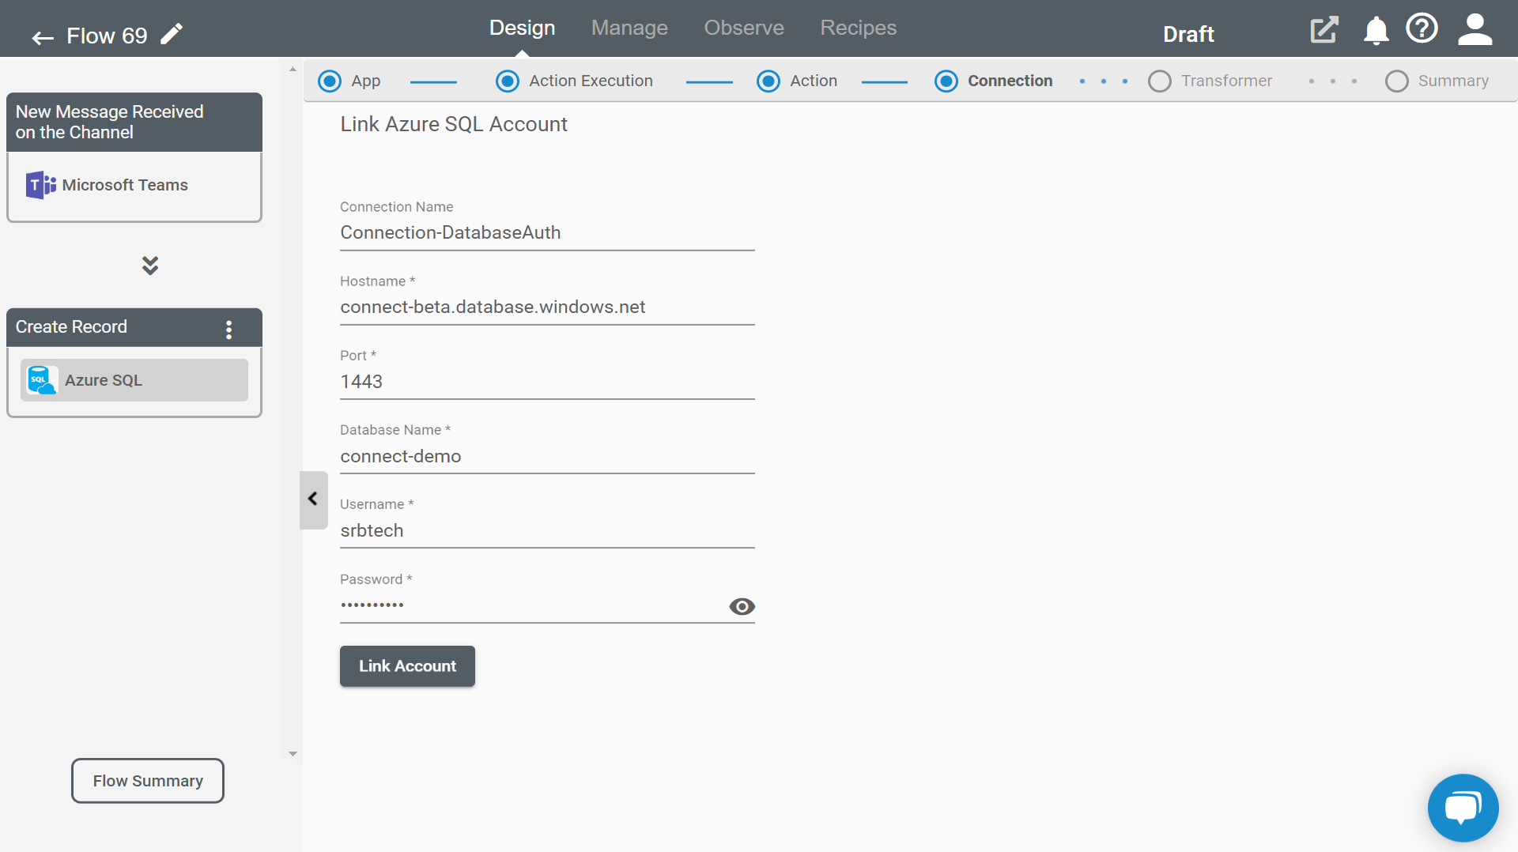Screen dimensions: 1518x852
Task: Open notifications bell
Action: [x=1376, y=30]
